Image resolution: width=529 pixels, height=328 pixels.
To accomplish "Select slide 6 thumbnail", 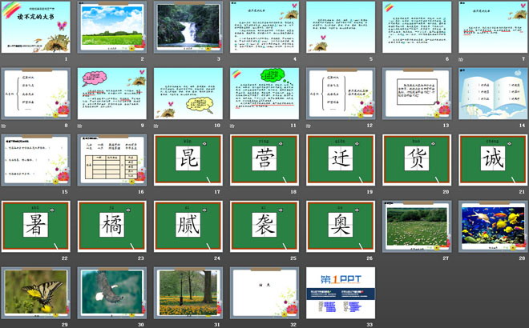I will [417, 27].
